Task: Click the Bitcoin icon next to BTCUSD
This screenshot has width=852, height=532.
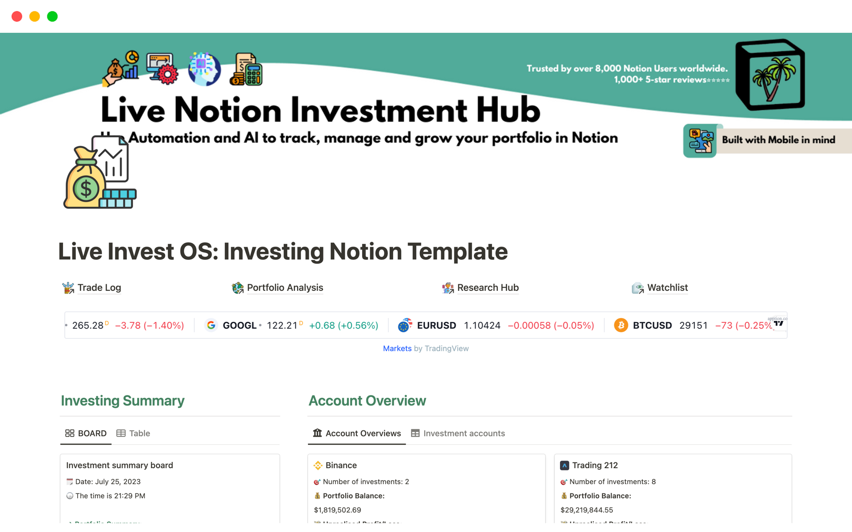Action: [621, 325]
